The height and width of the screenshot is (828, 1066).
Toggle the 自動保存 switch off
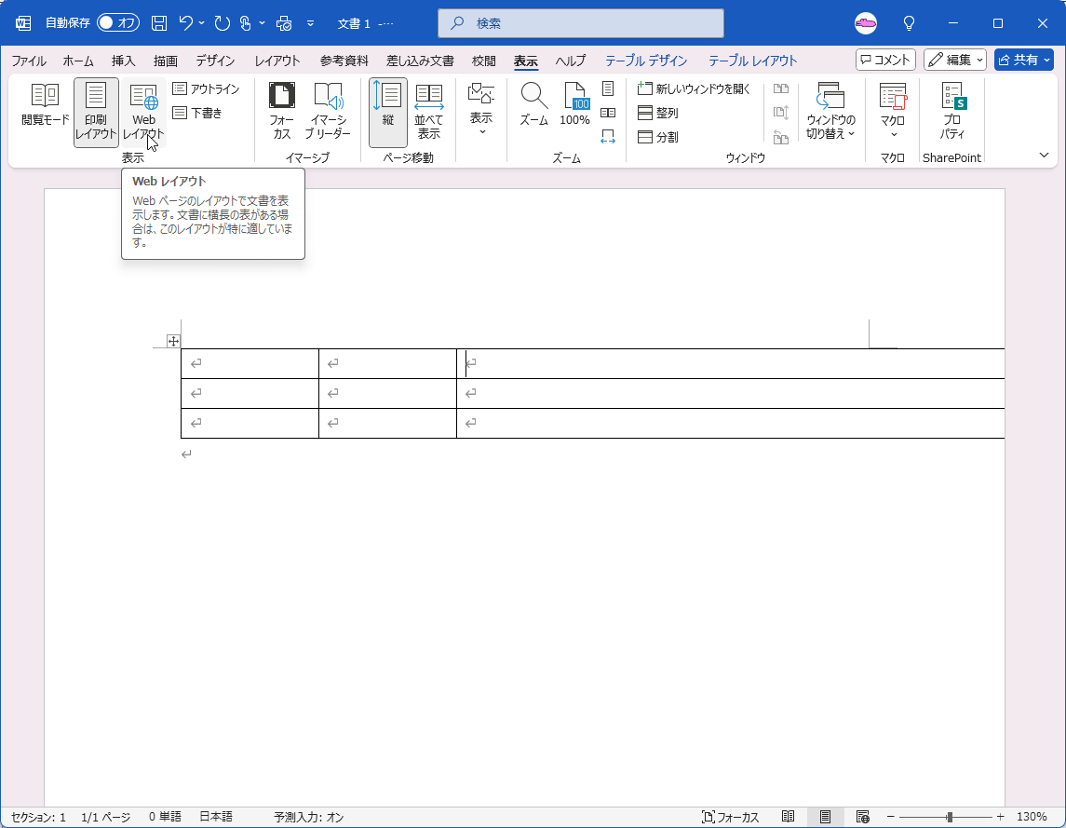click(x=117, y=23)
